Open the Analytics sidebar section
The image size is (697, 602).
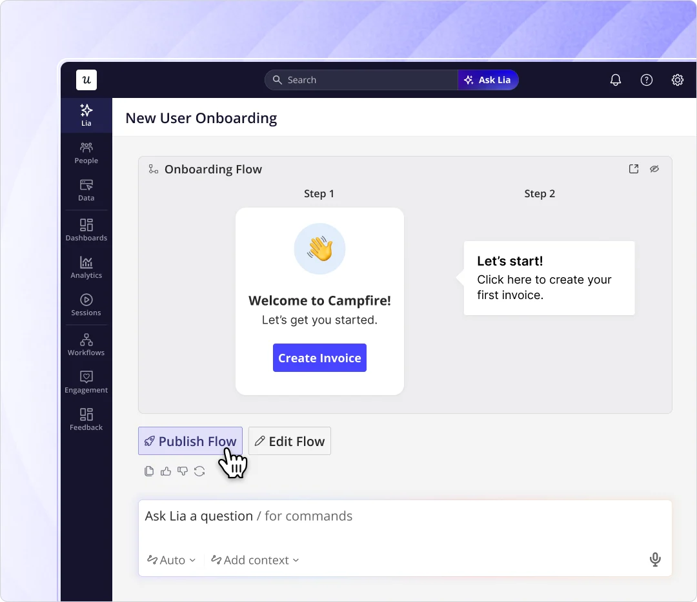coord(86,267)
